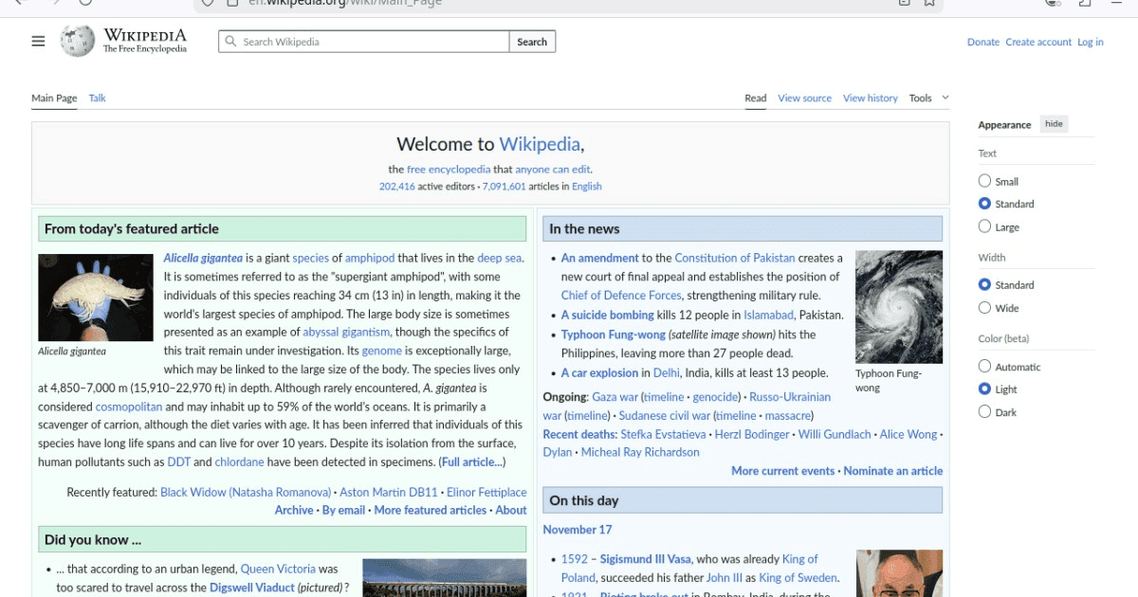The width and height of the screenshot is (1138, 597).
Task: Open the Aston Martin DB11 link
Action: coord(389,493)
